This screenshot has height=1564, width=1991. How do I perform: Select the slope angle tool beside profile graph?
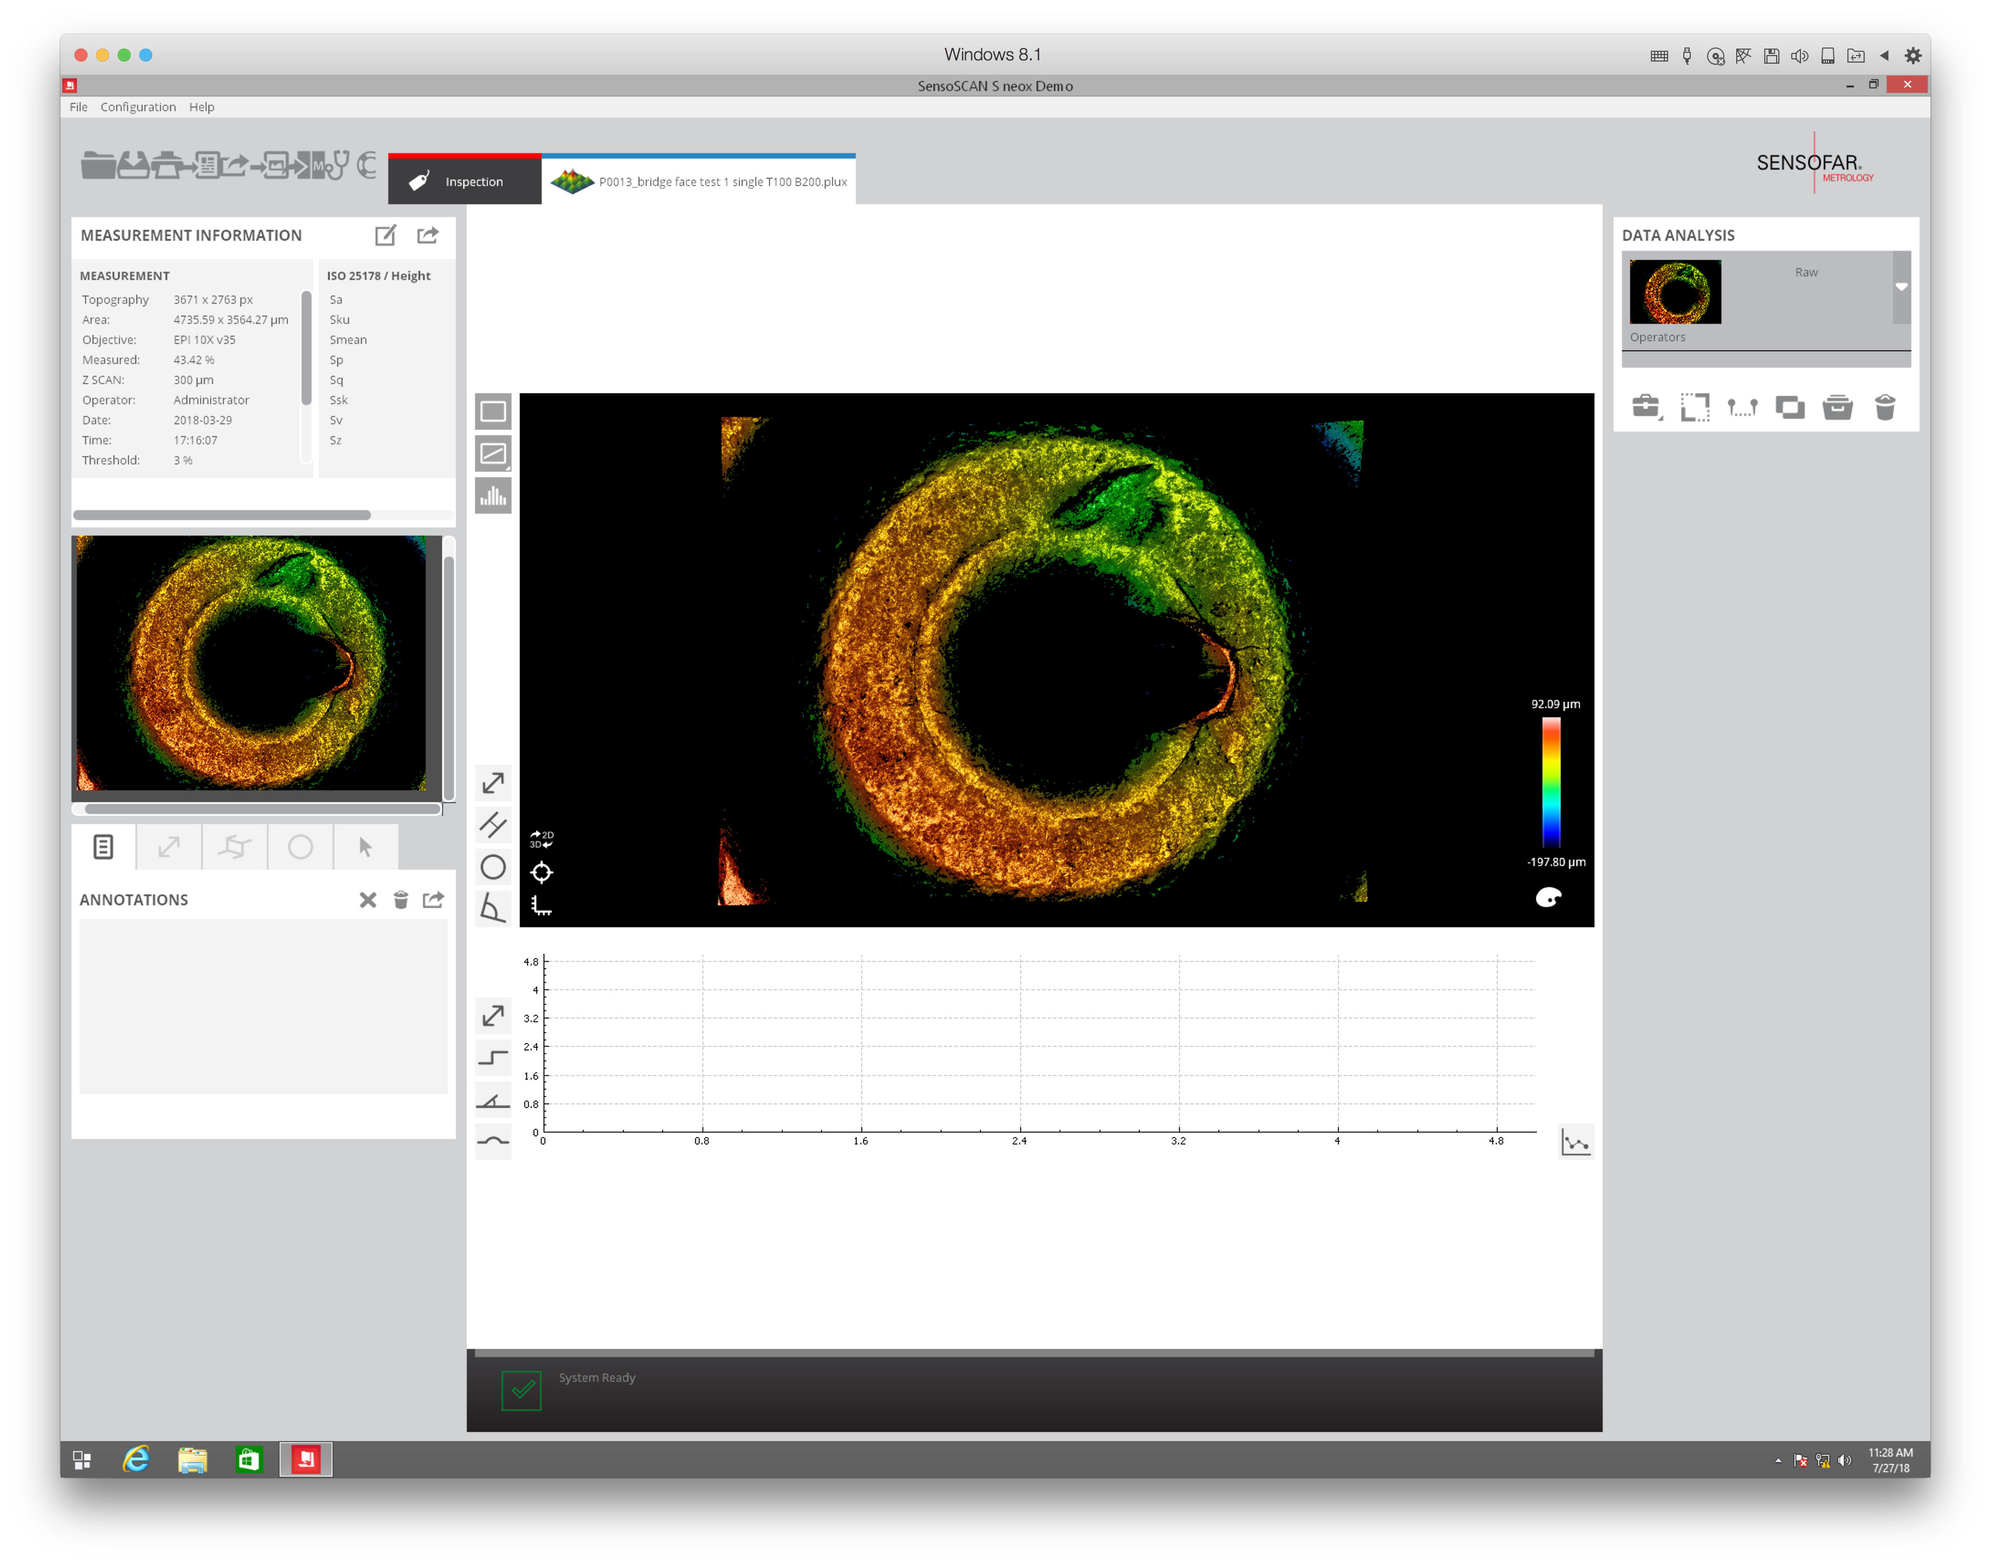coord(493,1100)
